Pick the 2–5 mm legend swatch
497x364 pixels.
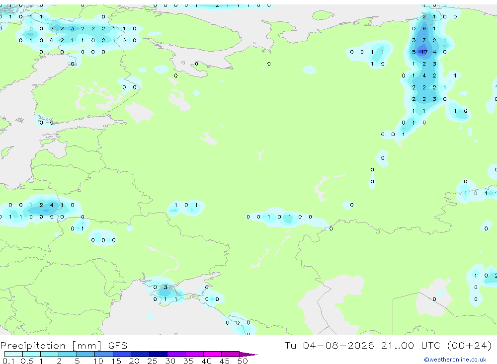point(68,354)
